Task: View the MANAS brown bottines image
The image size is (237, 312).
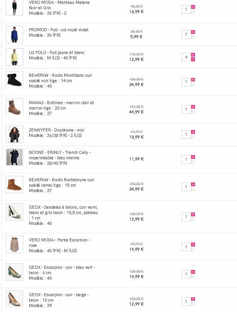Action: 14,107
